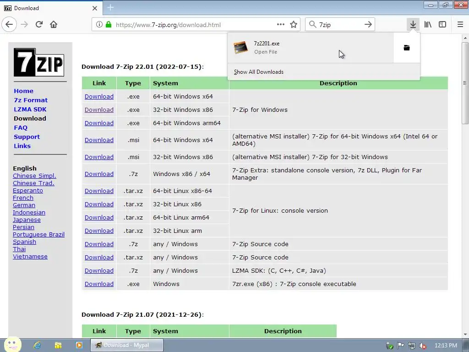Open the hamburger application menu
The image size is (469, 352).
pyautogui.click(x=460, y=24)
